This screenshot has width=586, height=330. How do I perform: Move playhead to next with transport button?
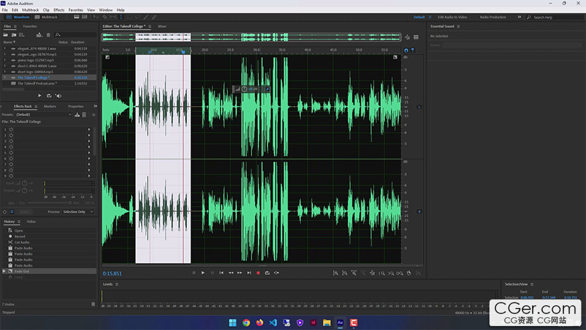[x=249, y=273]
